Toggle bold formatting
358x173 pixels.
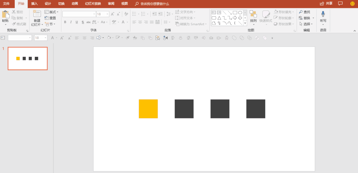pos(65,22)
